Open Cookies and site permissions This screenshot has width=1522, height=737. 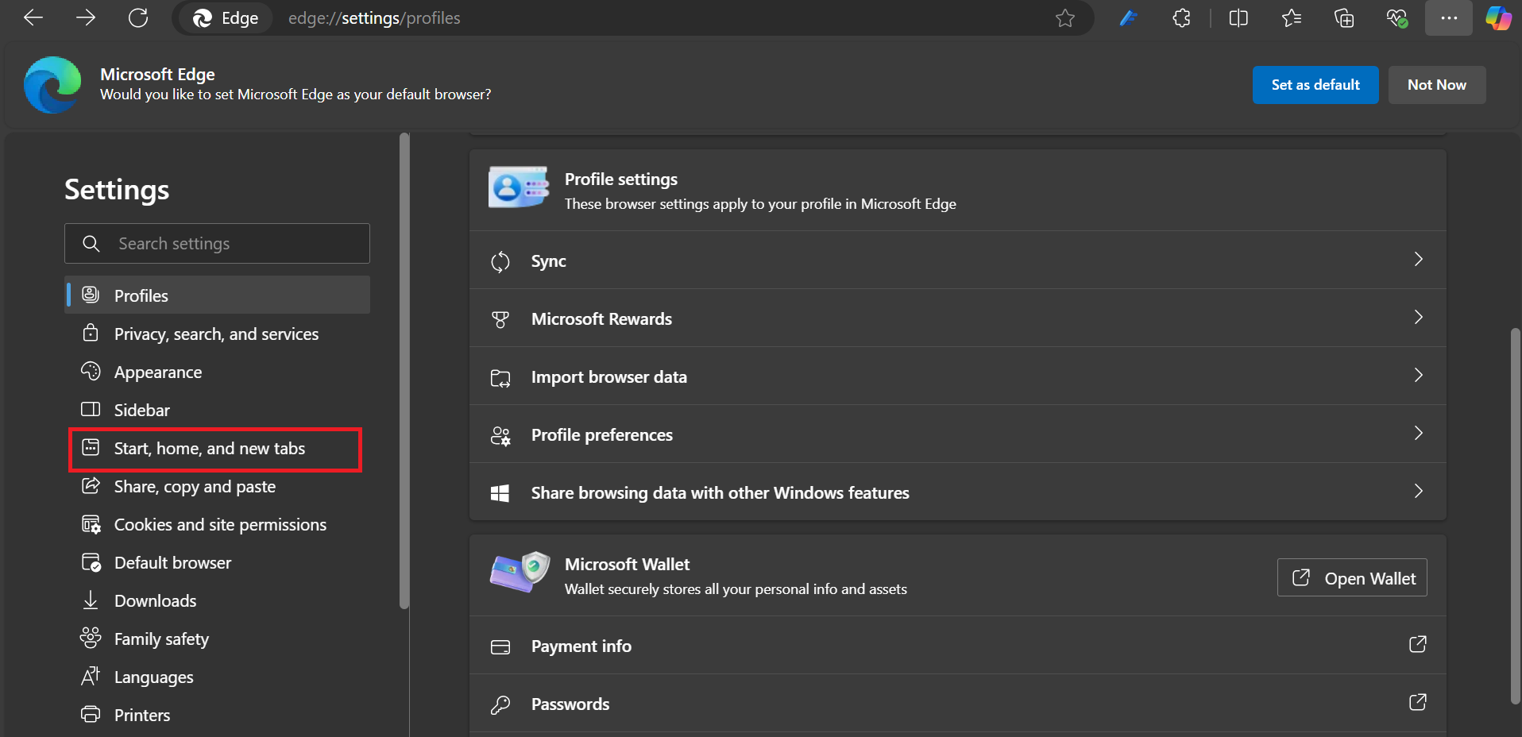pyautogui.click(x=217, y=524)
